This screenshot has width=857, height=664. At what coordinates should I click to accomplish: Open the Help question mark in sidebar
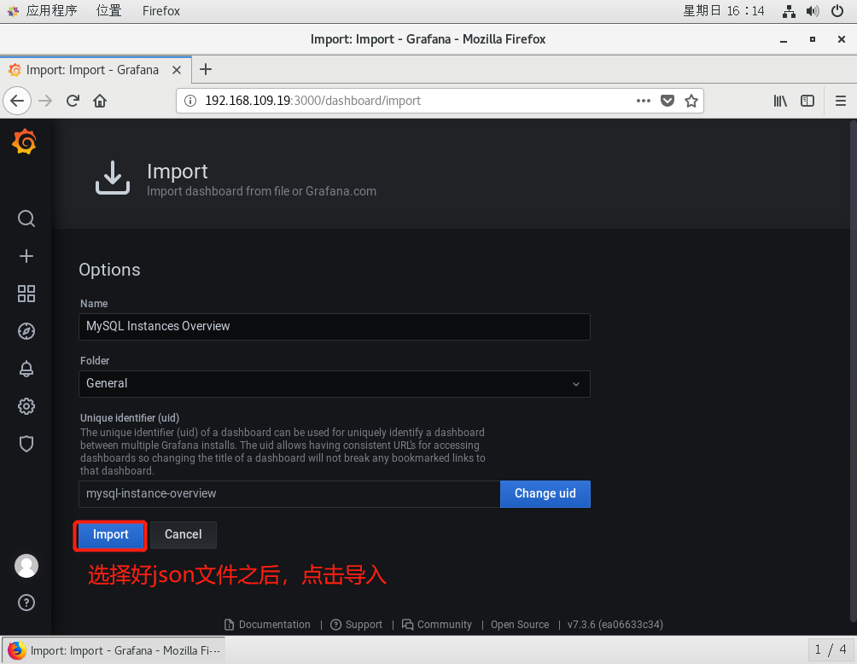click(26, 603)
